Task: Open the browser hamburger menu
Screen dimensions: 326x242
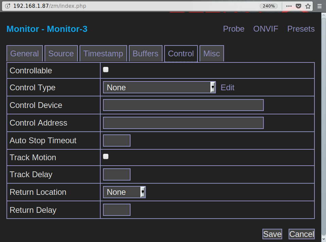Action: (x=320, y=6)
